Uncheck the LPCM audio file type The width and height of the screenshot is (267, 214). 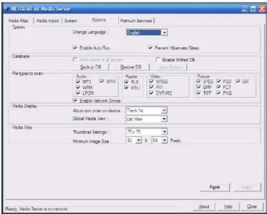(78, 93)
